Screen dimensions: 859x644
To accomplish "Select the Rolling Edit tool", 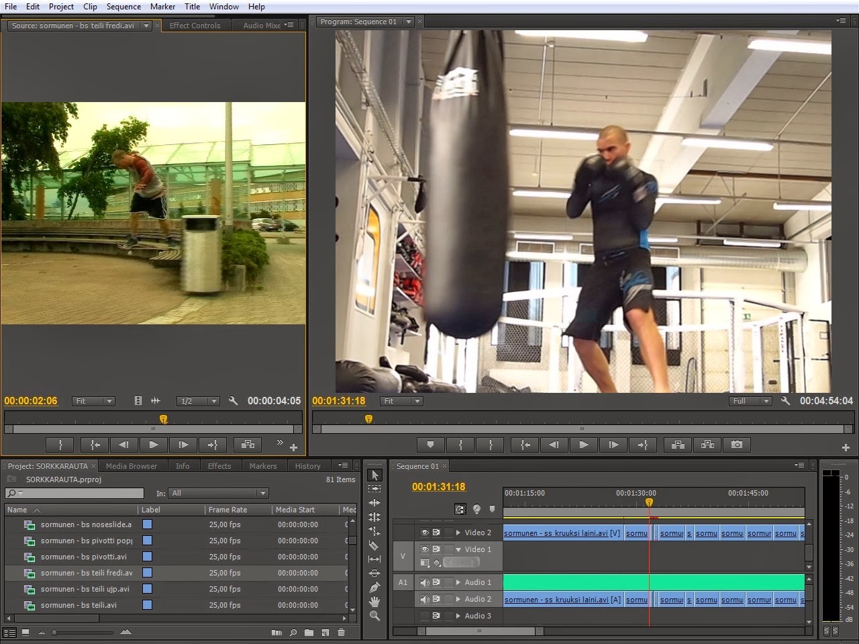I will (x=374, y=517).
